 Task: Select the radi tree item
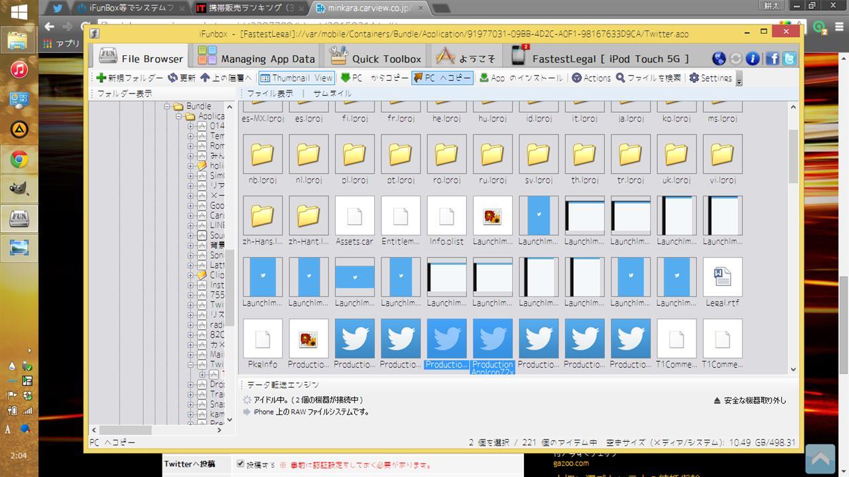click(217, 325)
